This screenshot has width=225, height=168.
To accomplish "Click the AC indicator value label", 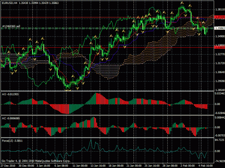I will 11,118.
